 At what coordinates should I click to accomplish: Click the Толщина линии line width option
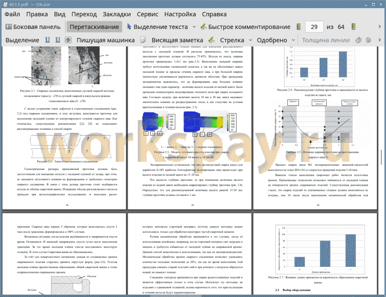[x=326, y=40]
